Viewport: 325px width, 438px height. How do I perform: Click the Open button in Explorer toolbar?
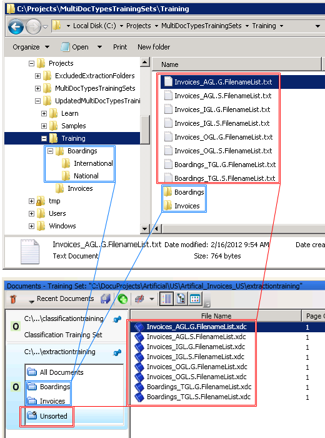(x=75, y=47)
